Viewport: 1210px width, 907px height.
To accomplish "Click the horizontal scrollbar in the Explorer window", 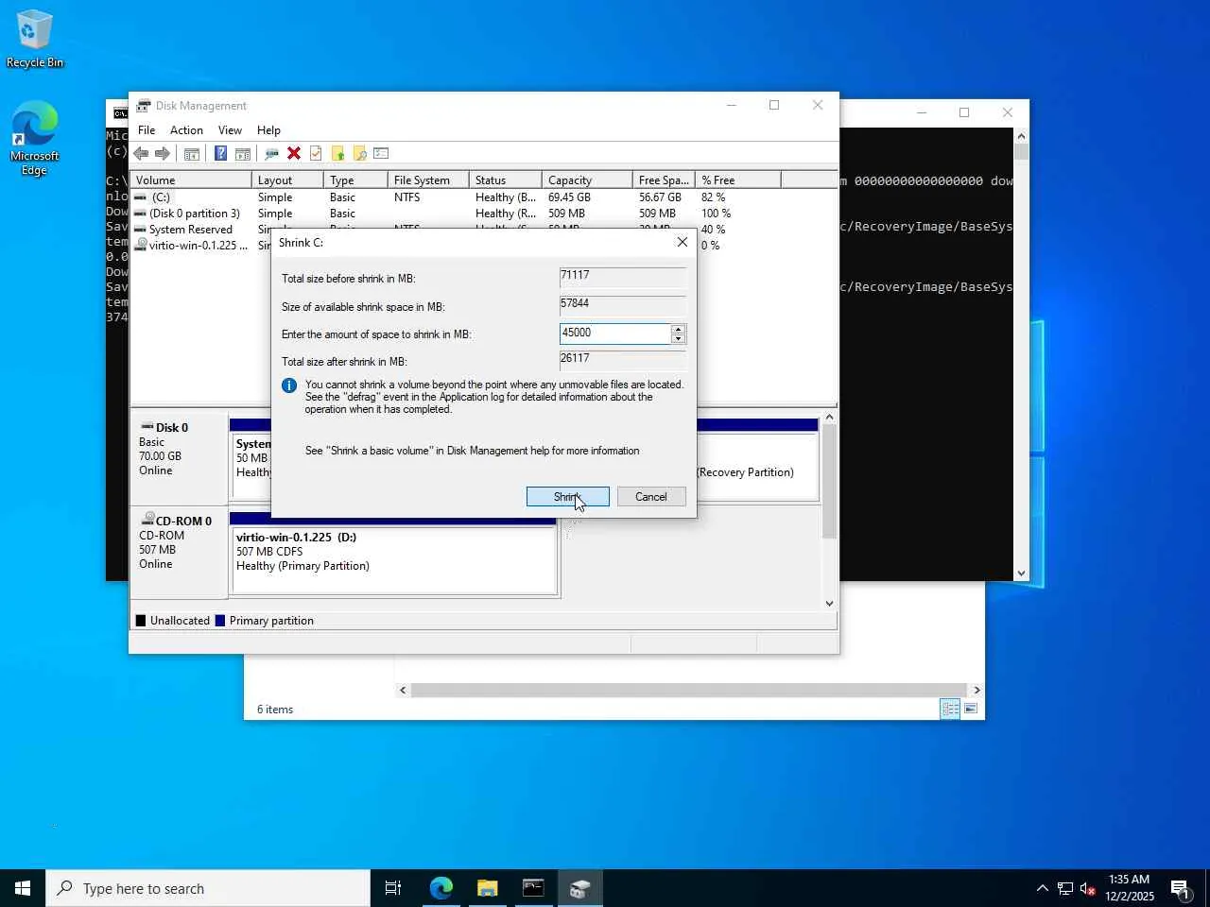I will point(688,690).
